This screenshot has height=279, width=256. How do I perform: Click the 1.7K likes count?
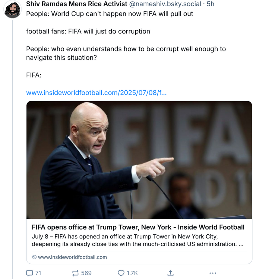pyautogui.click(x=132, y=273)
